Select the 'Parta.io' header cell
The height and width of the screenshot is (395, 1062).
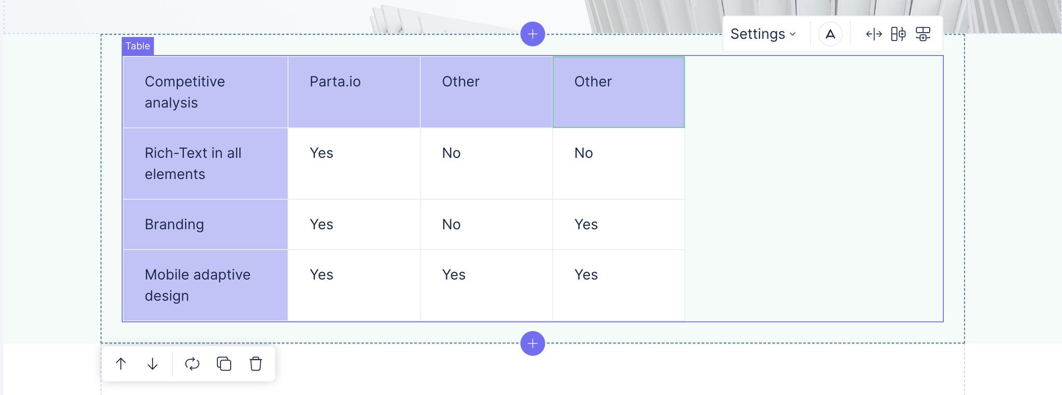click(354, 92)
